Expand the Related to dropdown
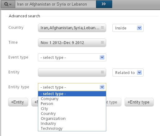Screen dimensions: 160x136 128,72
